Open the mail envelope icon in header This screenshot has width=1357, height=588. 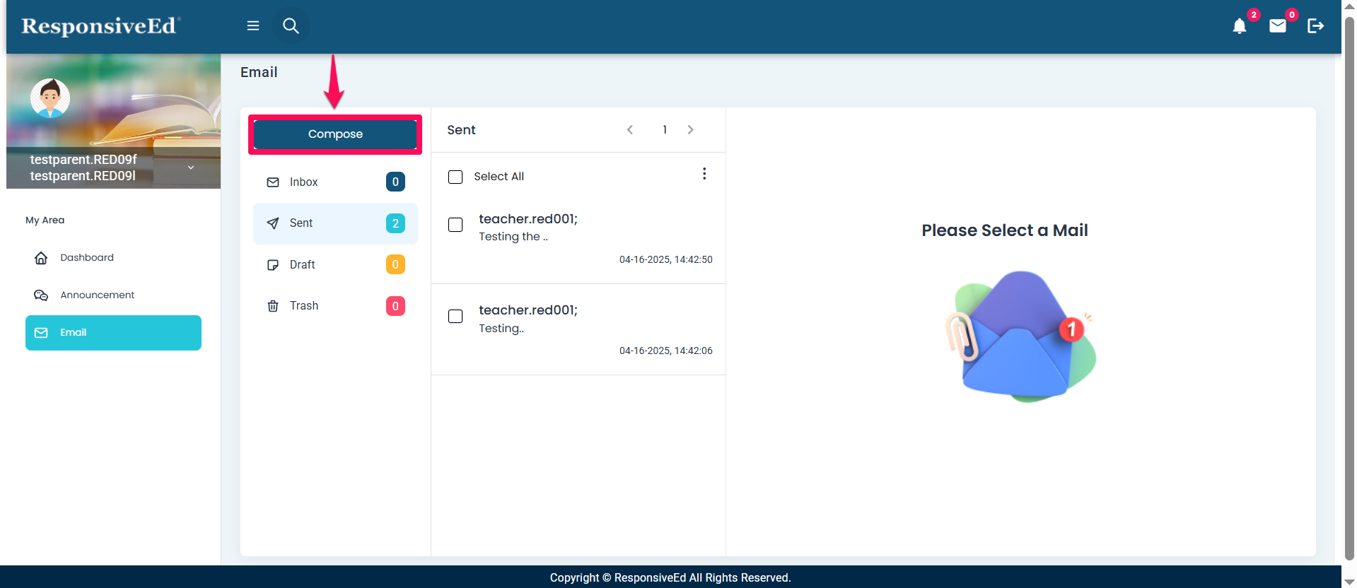pos(1277,27)
